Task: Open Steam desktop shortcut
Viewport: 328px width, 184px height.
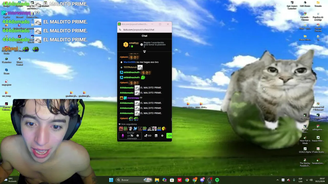Action: (x=6, y=72)
